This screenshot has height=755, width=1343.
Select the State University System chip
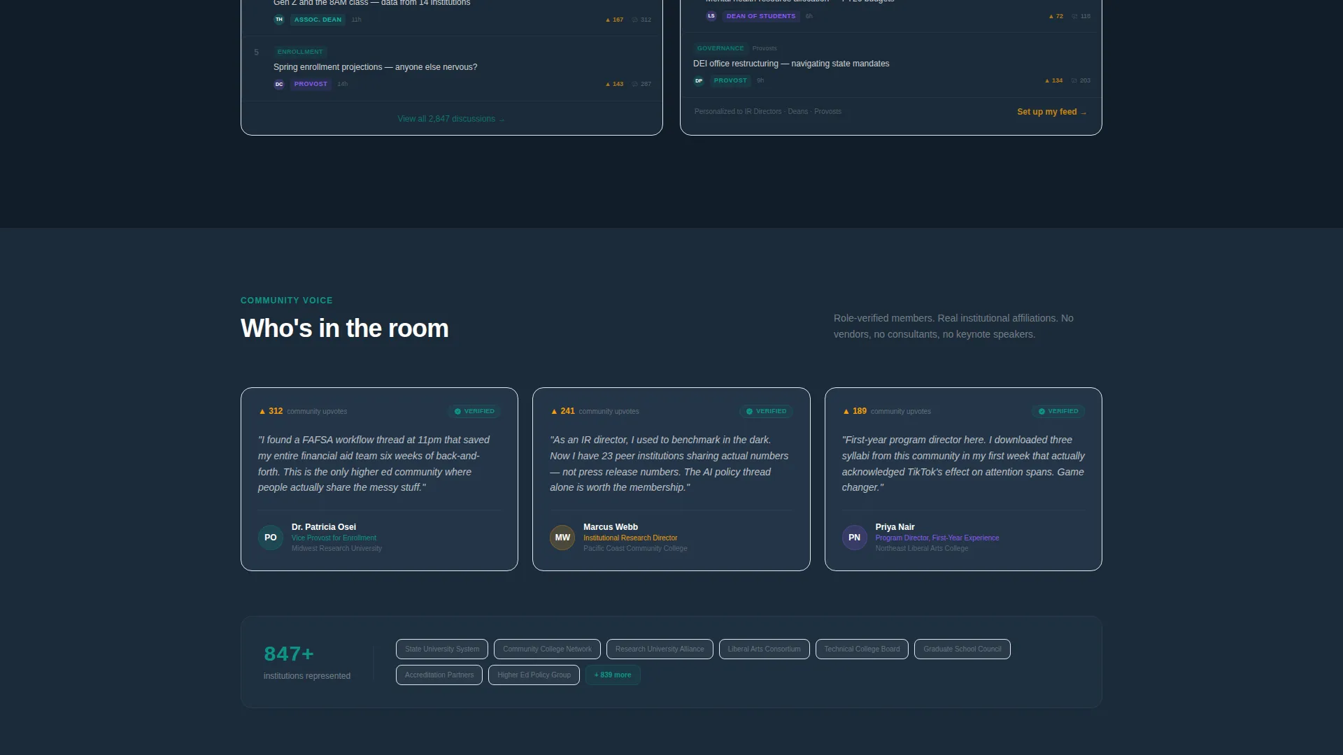(x=442, y=649)
